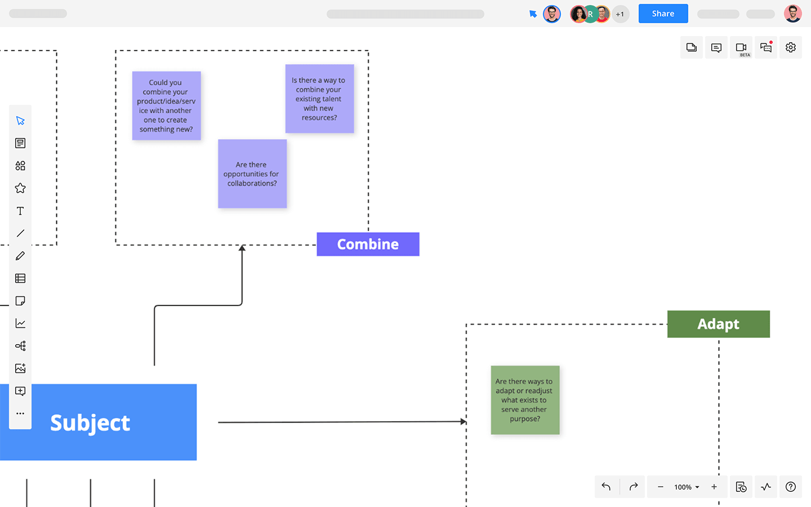The width and height of the screenshot is (811, 507).
Task: Open the templates tool in sidebar
Action: tap(20, 143)
